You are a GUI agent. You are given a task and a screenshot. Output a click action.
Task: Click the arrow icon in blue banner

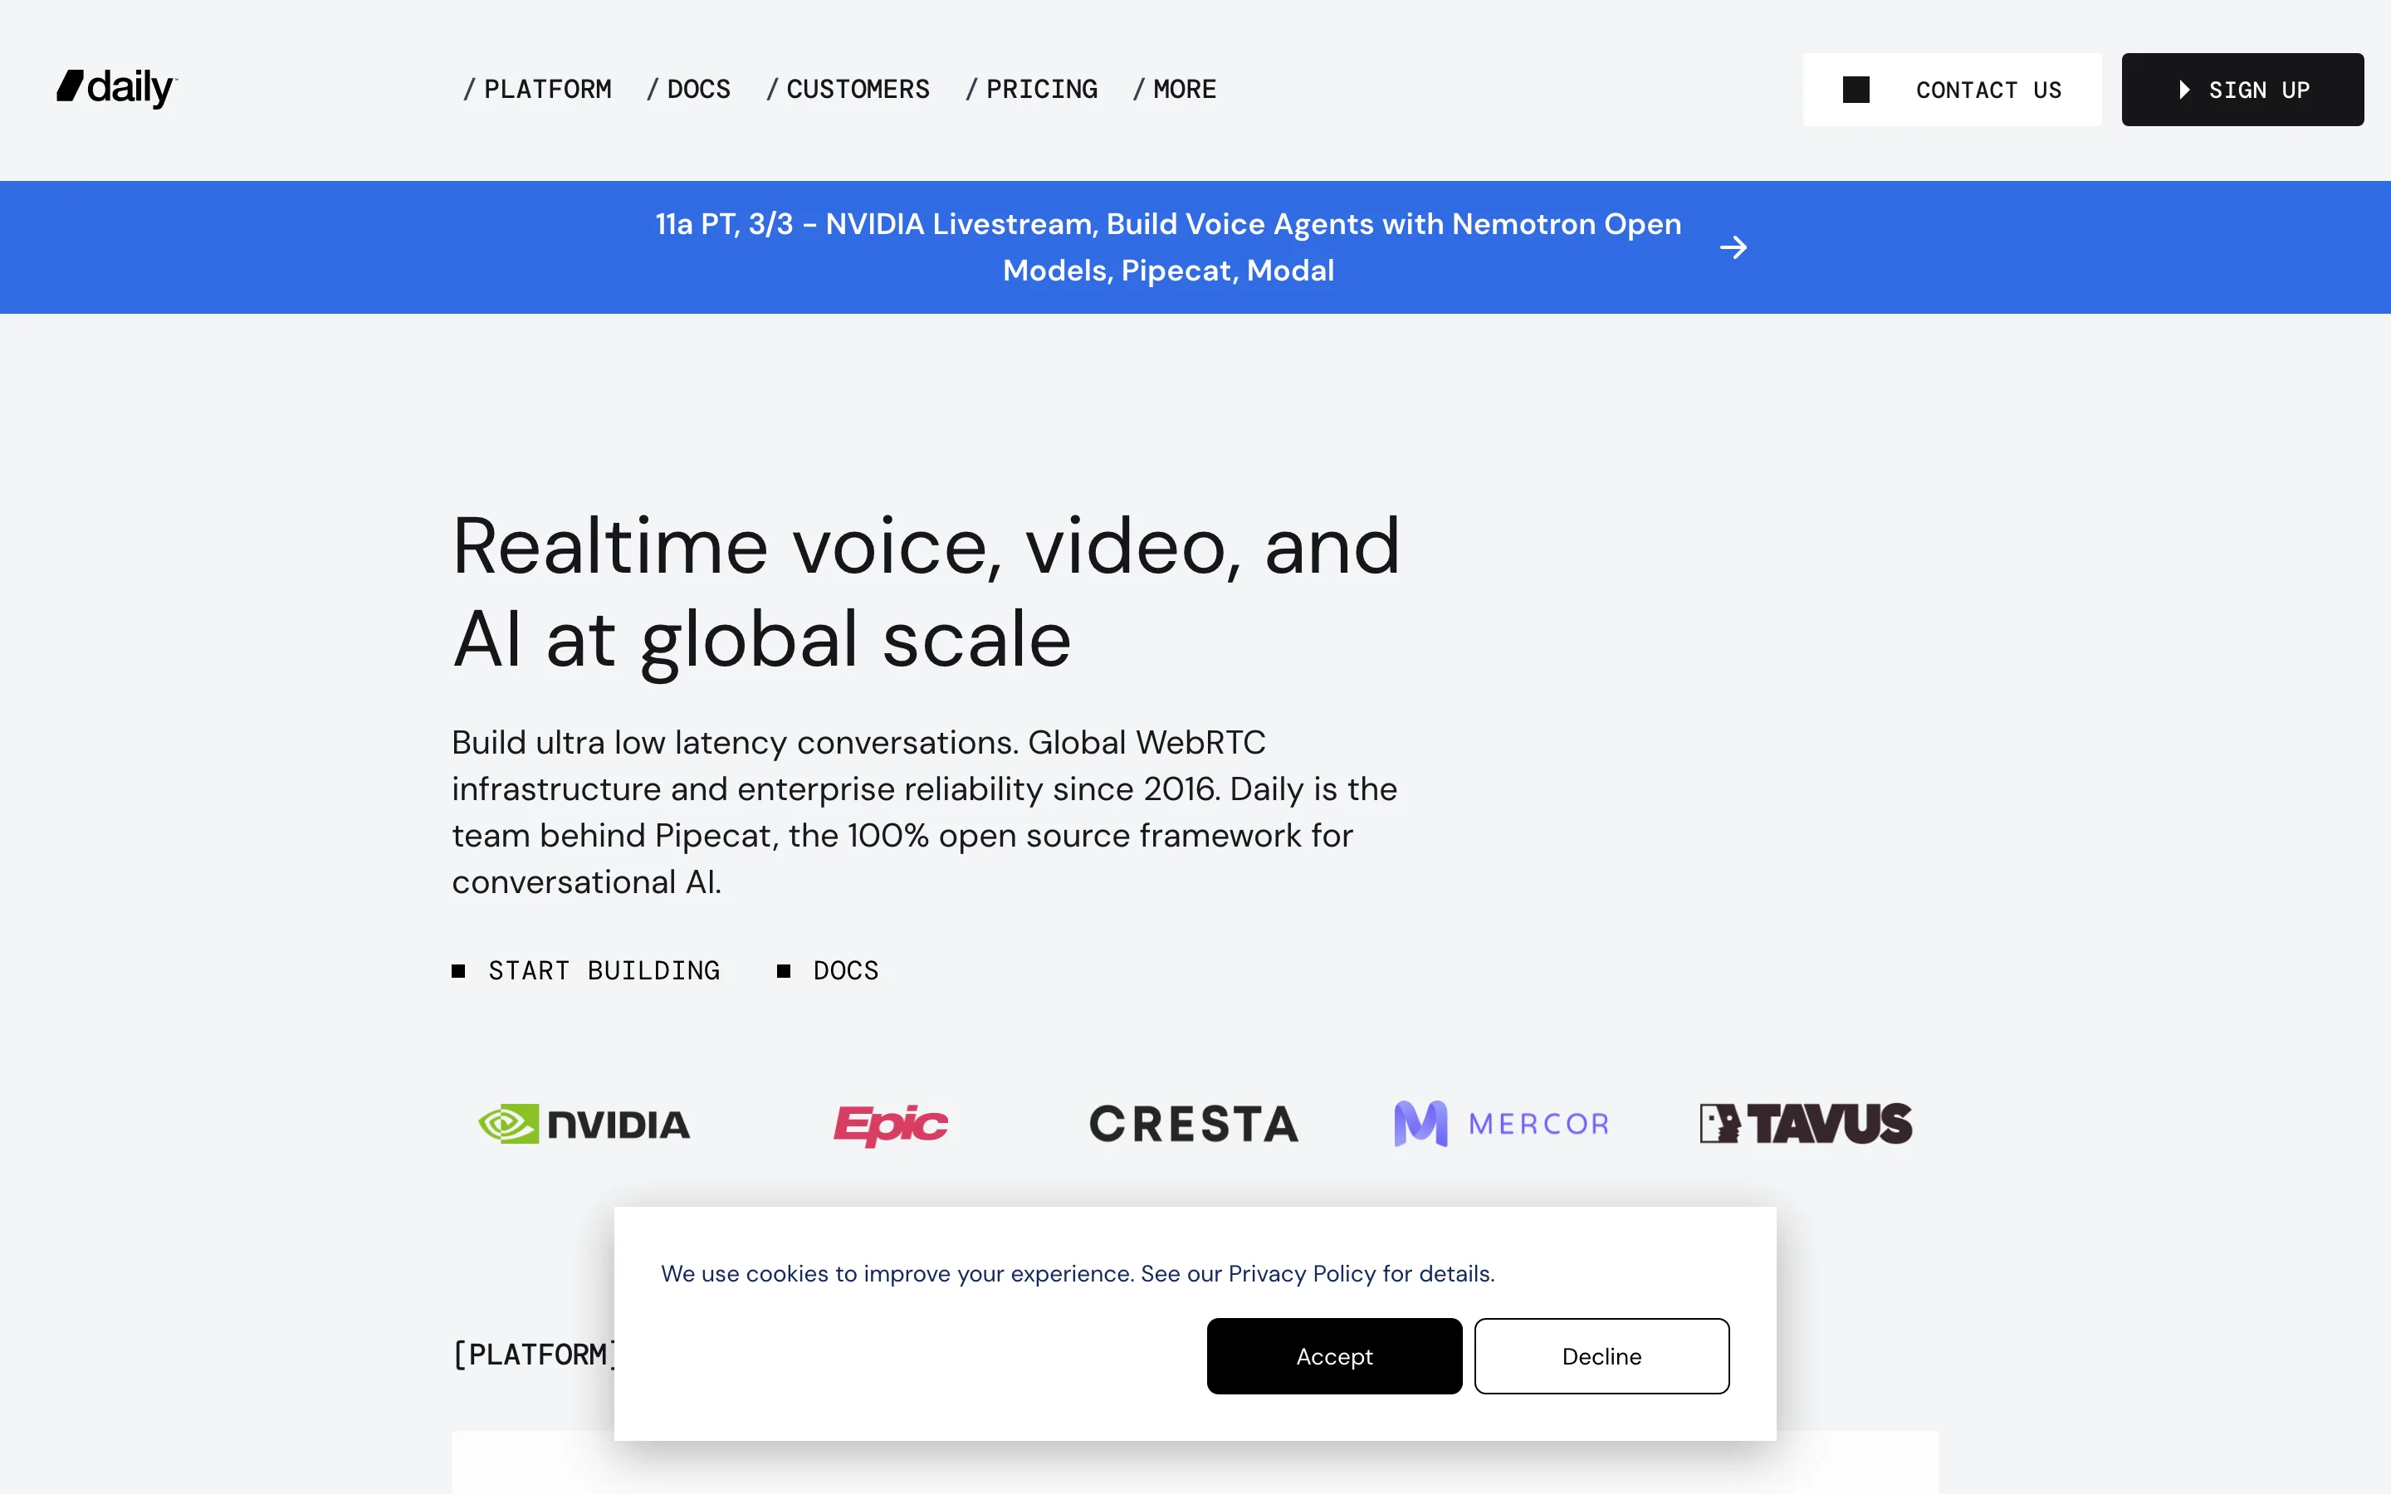point(1733,247)
